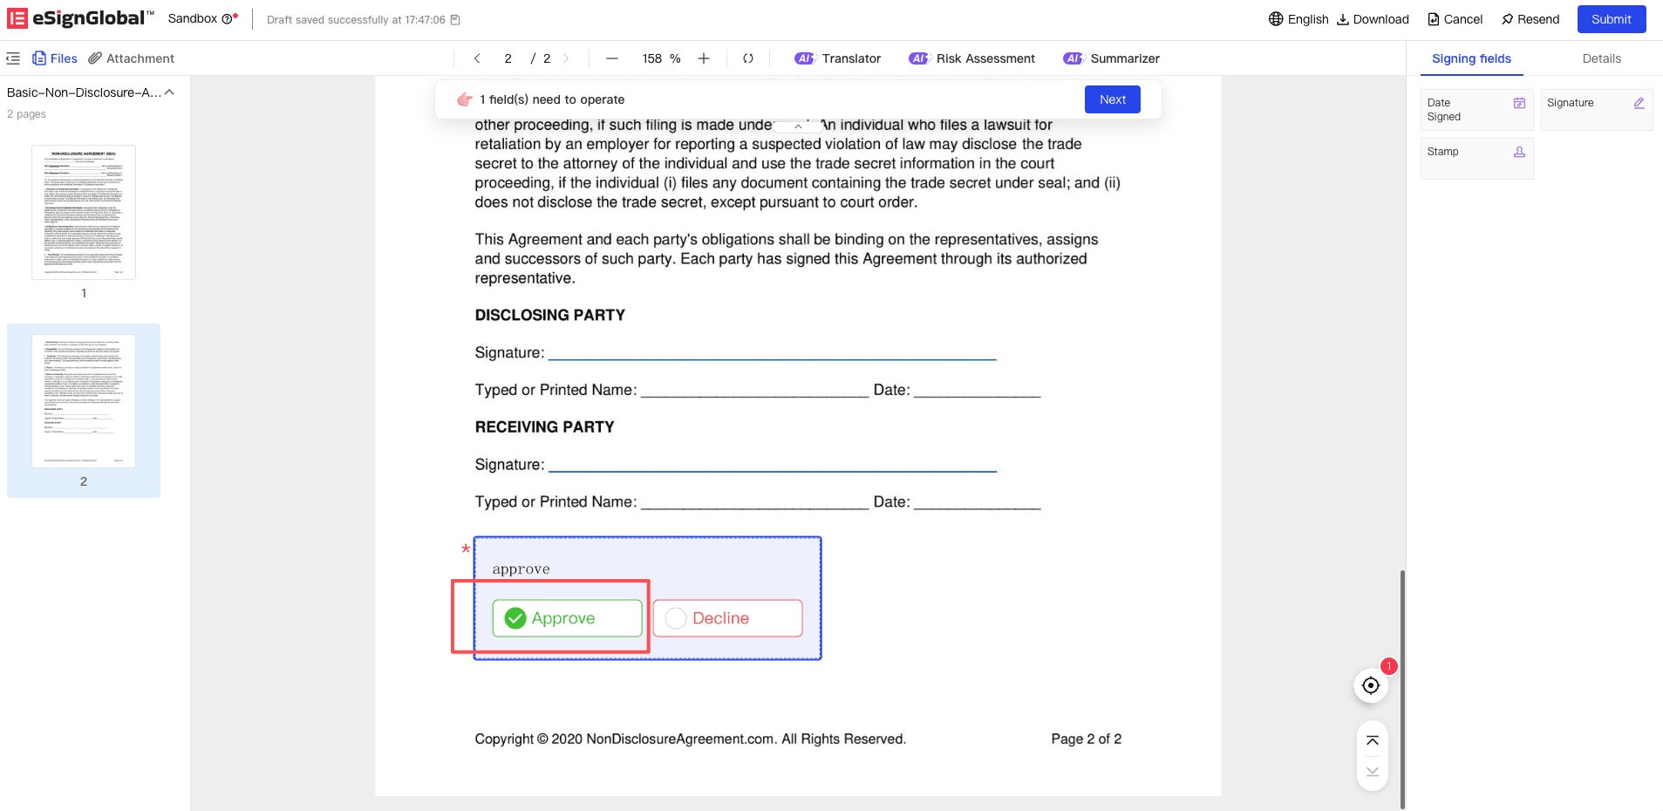Click the zoom in plus icon
Image resolution: width=1663 pixels, height=811 pixels.
[x=704, y=58]
